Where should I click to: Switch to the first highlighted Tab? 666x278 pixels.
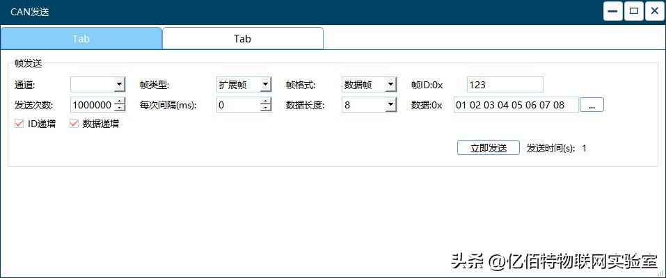point(81,39)
